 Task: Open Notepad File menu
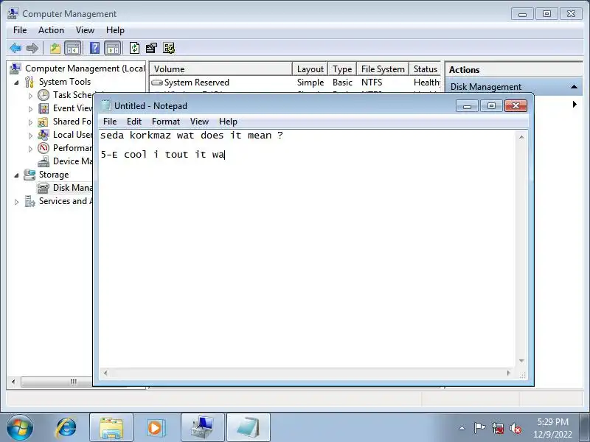[109, 122]
